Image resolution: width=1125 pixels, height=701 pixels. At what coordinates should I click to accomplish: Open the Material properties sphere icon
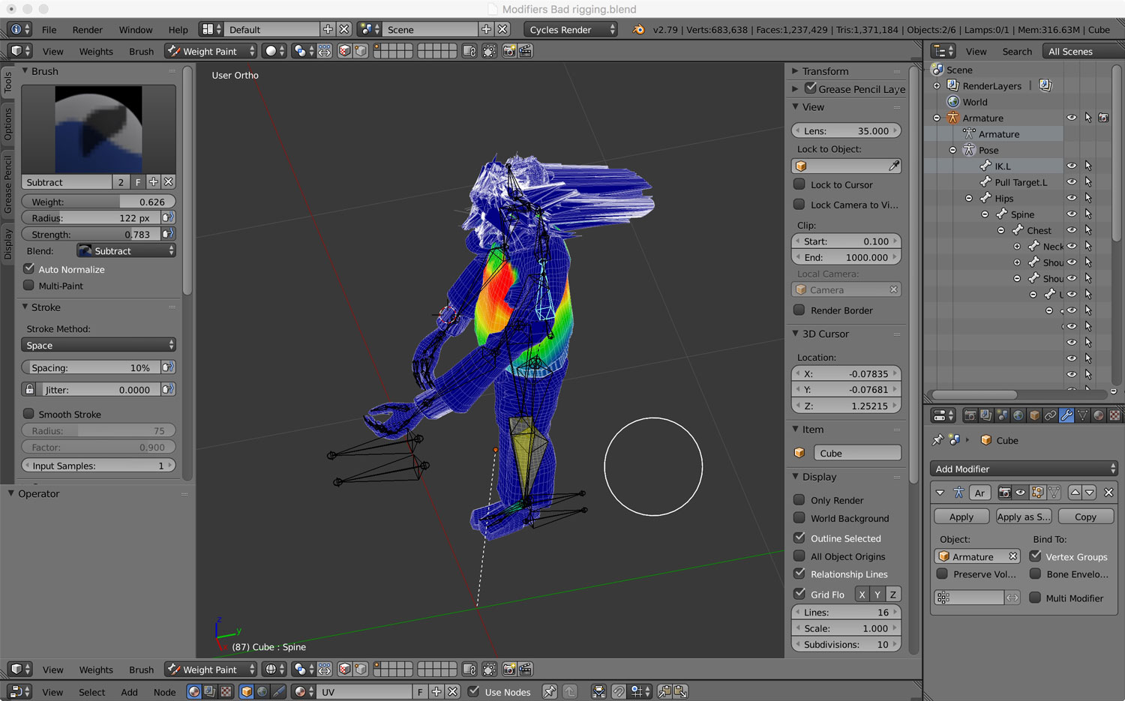pos(1099,415)
